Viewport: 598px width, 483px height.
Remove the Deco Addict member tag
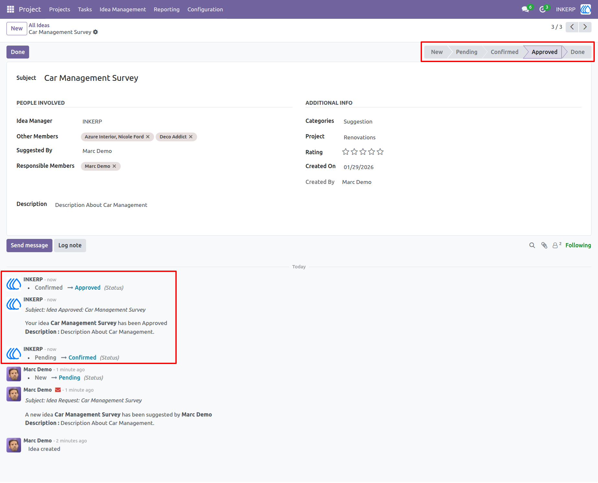191,137
